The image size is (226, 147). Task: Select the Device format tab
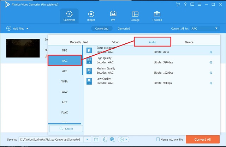click(x=189, y=42)
